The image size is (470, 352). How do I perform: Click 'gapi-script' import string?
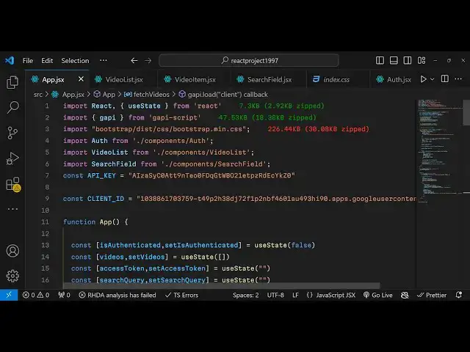(175, 117)
